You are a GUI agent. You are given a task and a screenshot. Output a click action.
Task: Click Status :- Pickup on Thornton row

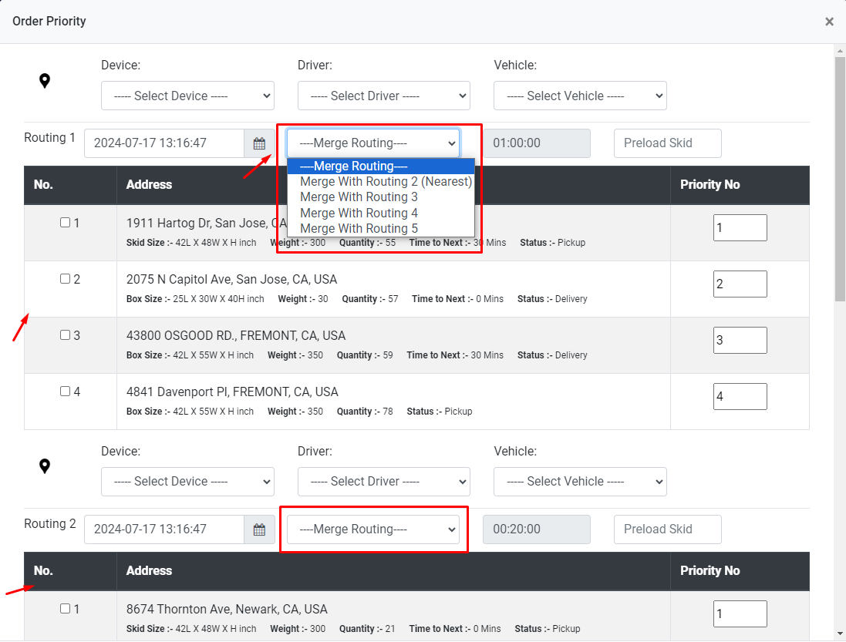(547, 629)
